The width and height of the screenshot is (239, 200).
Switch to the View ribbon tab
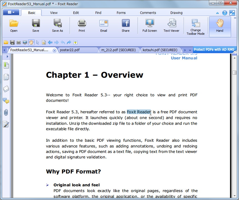coord(54,13)
